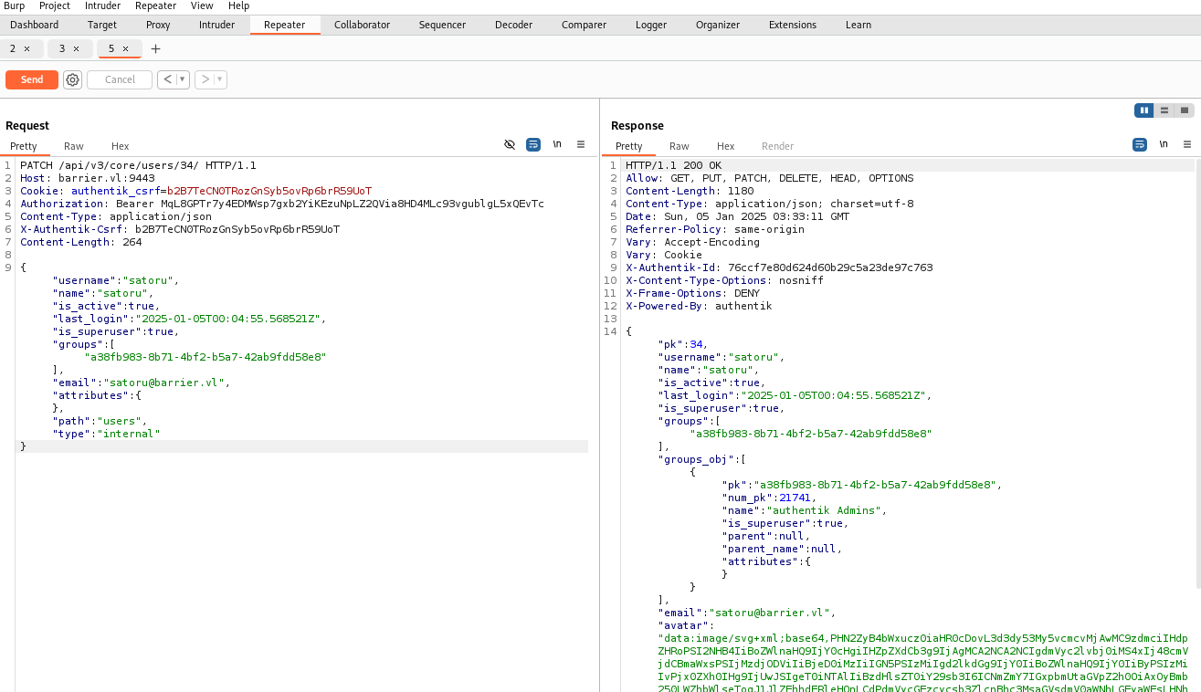Click the Response panel vertical scrollbar

[1197, 374]
